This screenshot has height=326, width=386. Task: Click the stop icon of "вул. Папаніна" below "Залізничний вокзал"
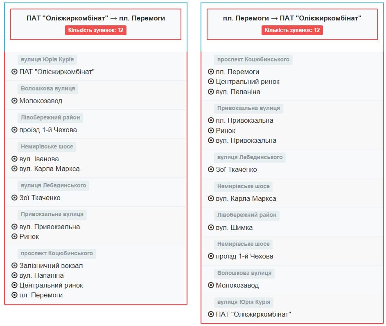click(14, 275)
